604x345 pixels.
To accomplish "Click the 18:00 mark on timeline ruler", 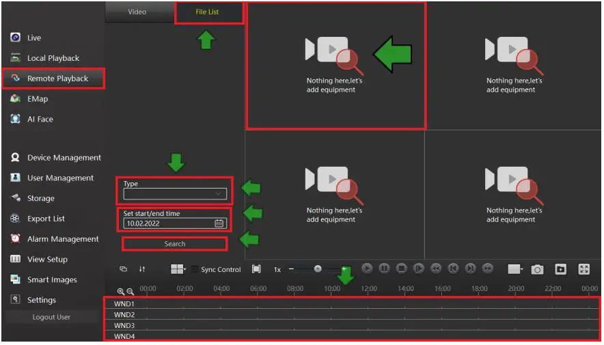I will (479, 289).
